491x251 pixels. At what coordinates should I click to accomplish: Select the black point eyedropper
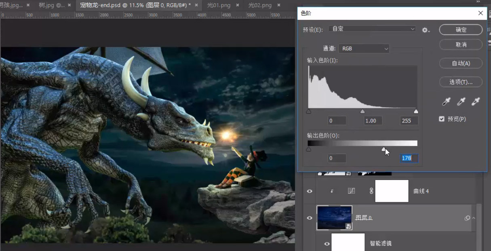446,102
